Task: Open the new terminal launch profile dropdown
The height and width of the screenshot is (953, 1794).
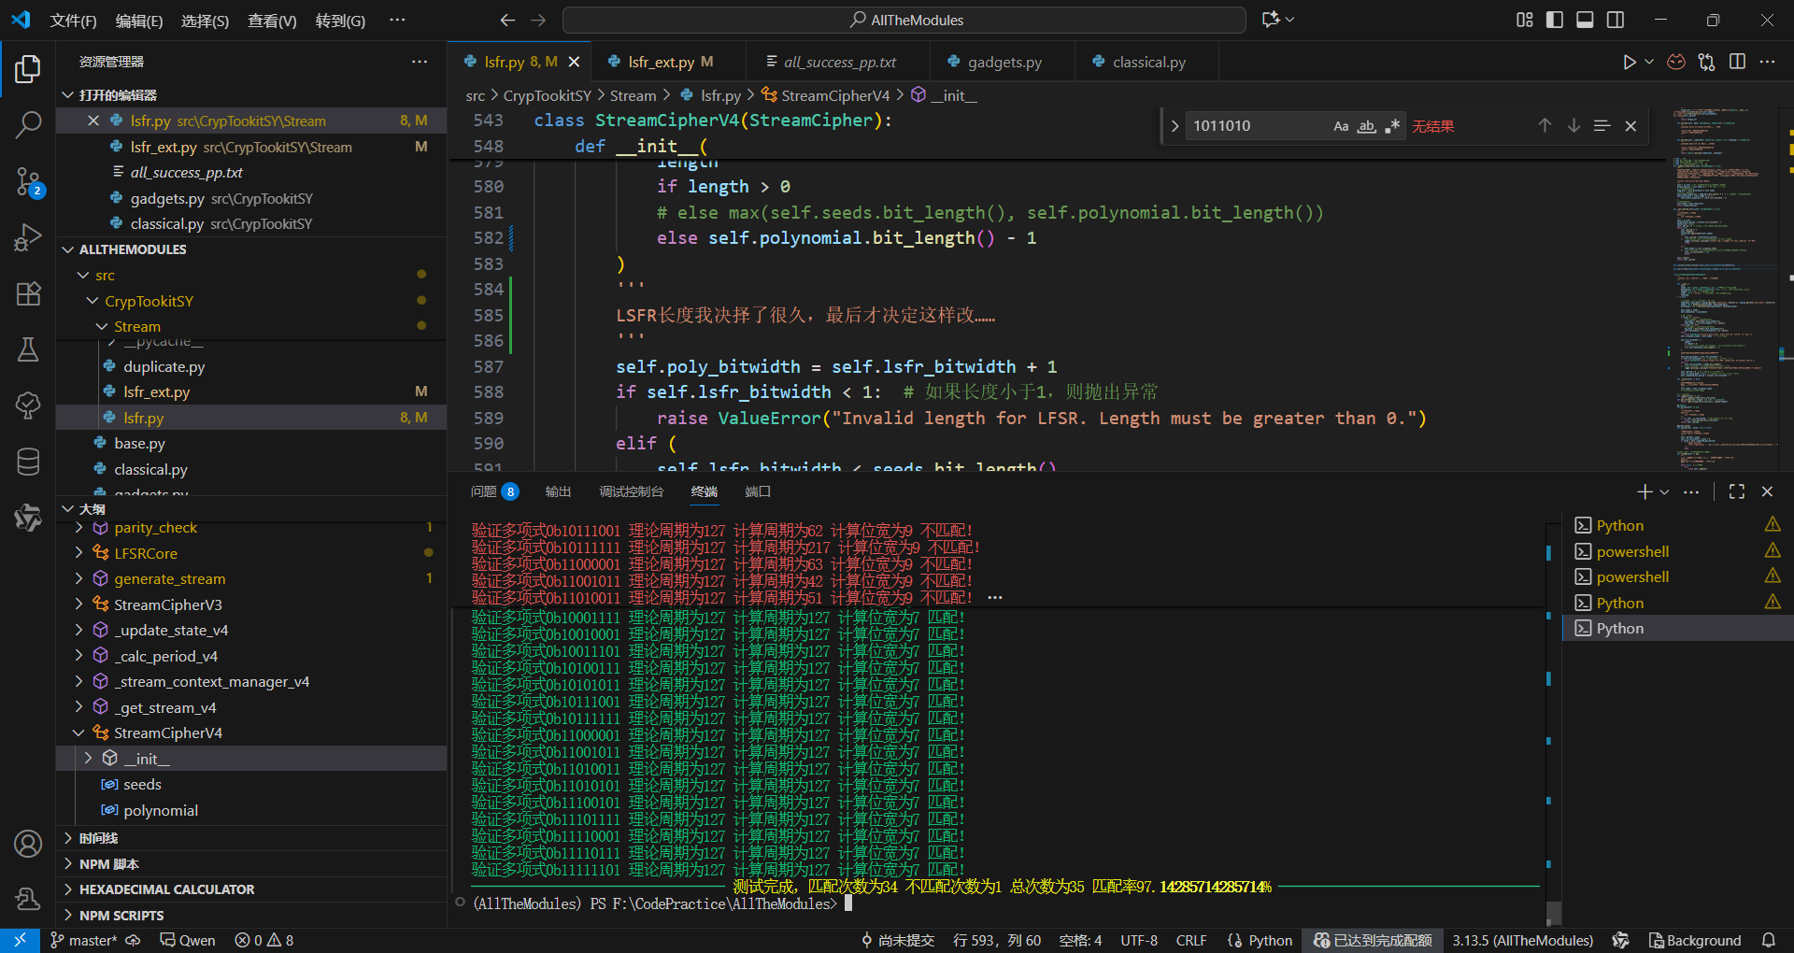Action: pos(1664,491)
